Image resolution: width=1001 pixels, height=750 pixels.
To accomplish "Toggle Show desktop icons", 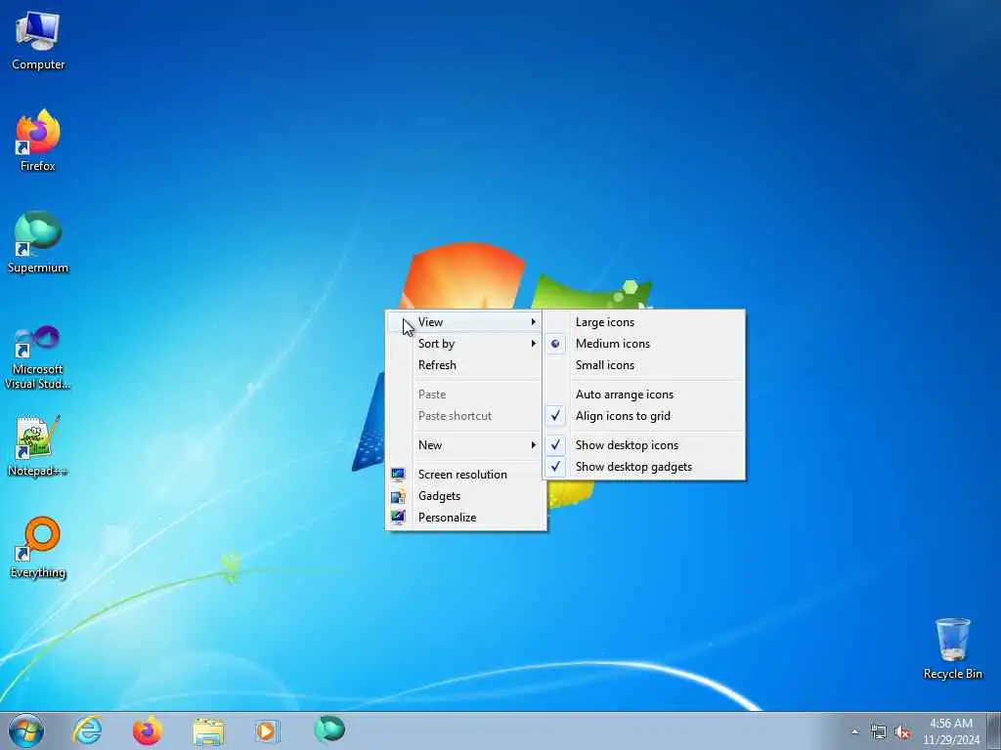I will pyautogui.click(x=644, y=445).
